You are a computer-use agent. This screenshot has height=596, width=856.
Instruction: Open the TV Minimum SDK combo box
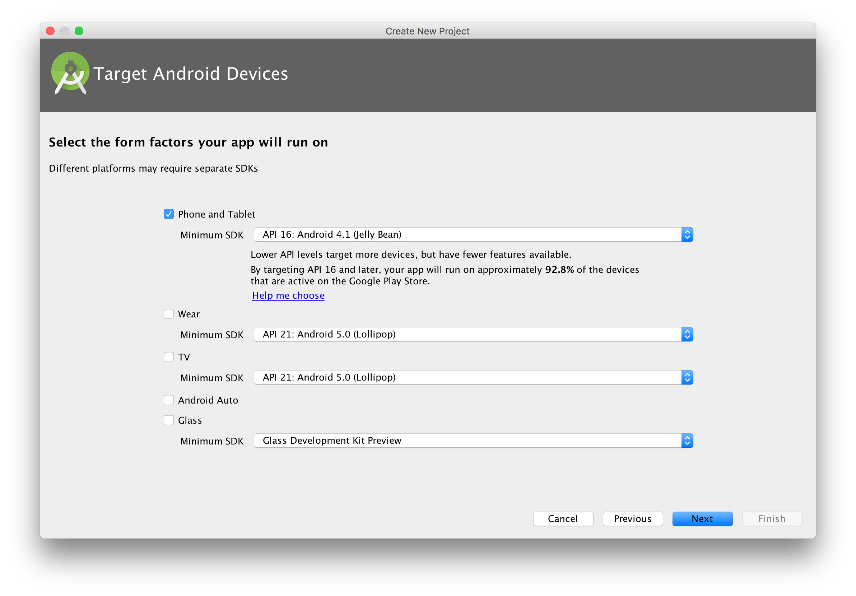(473, 377)
